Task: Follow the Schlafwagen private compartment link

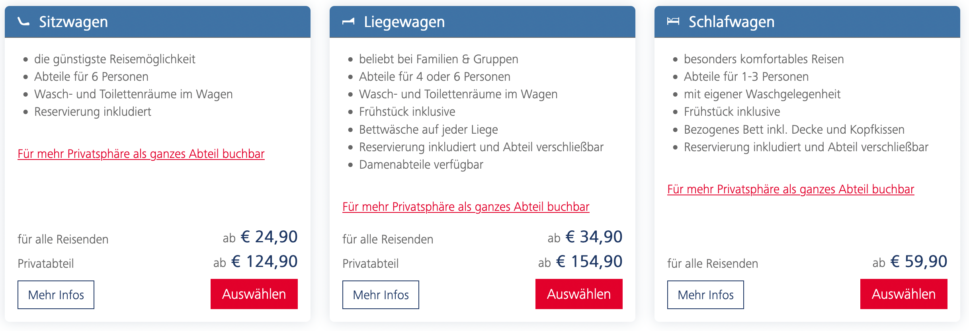Action: pyautogui.click(x=791, y=189)
